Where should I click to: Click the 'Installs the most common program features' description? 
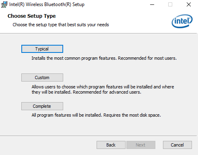104,58
